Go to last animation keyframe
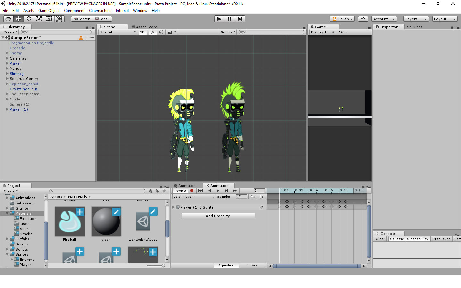Screen dimensions: 461x288 click(235, 191)
